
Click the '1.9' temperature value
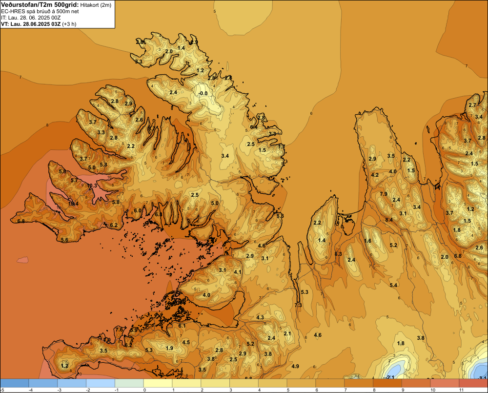tap(170, 348)
